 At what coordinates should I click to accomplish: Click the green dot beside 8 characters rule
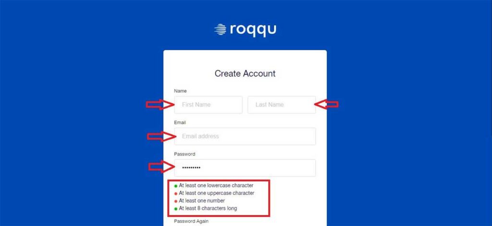176,209
